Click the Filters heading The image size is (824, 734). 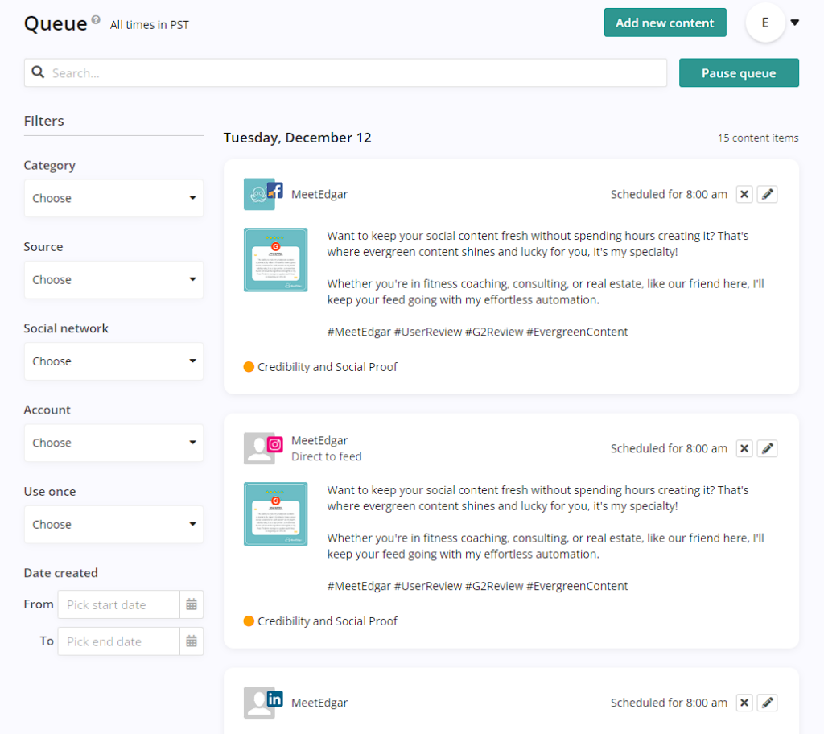click(x=43, y=121)
